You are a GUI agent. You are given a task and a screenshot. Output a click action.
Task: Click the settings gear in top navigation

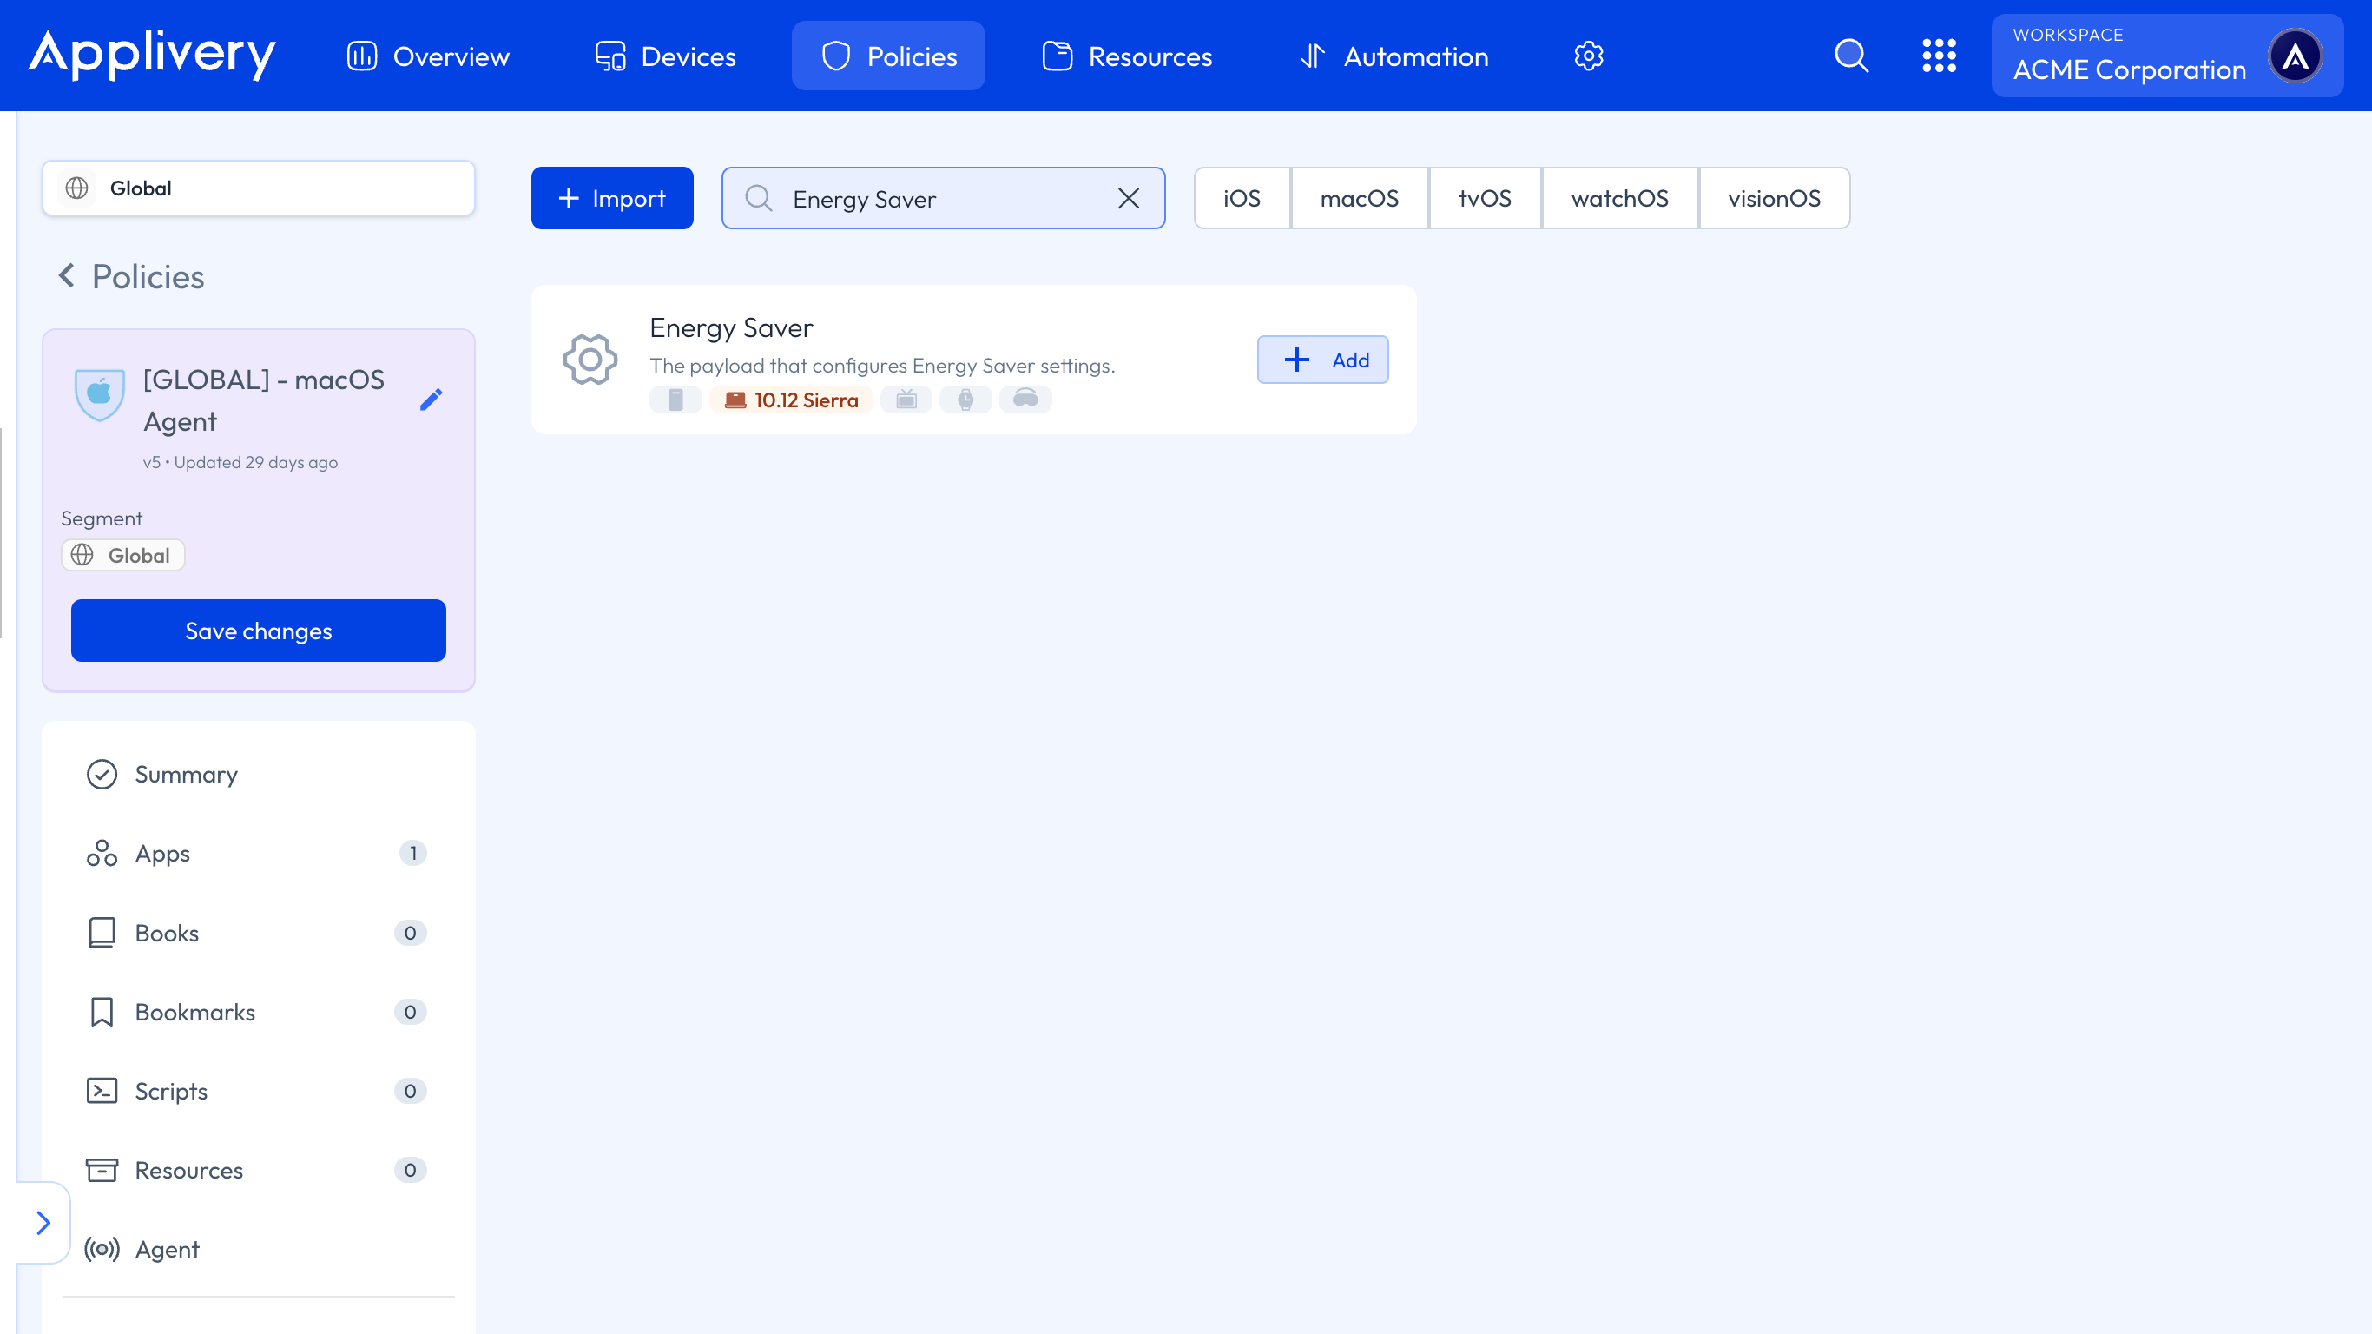[1588, 56]
